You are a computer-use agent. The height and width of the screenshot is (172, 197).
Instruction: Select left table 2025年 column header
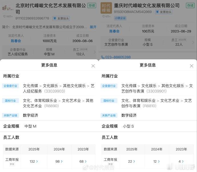click(34, 149)
